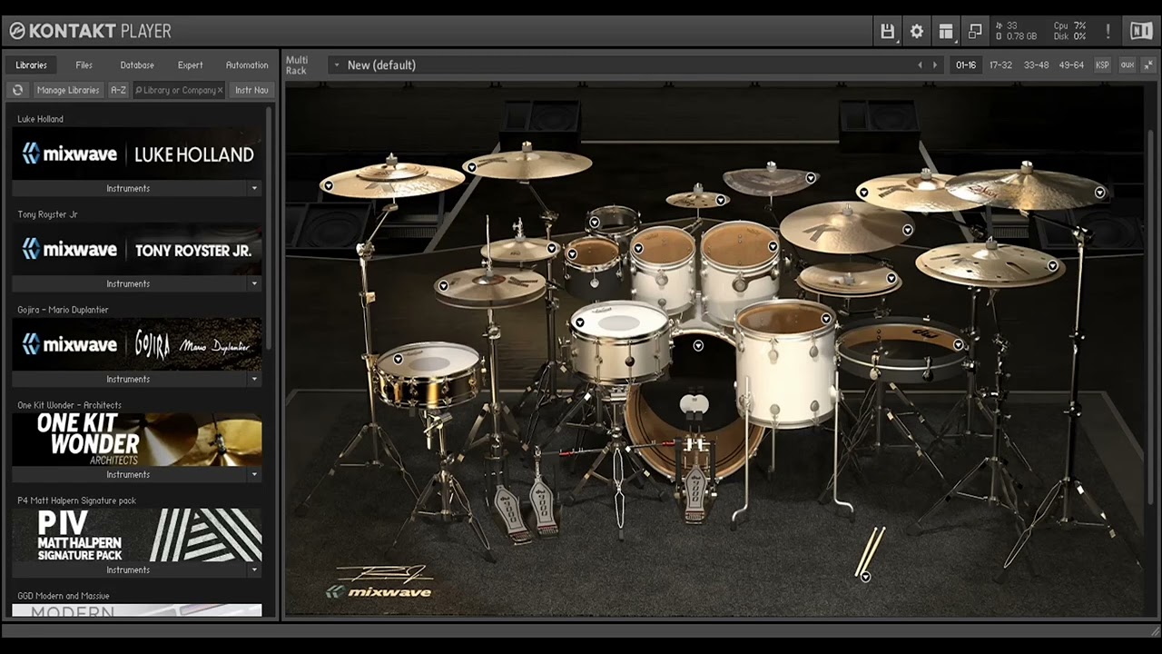Select the Mixwave Gojira library banner
Image resolution: width=1162 pixels, height=654 pixels.
click(137, 344)
